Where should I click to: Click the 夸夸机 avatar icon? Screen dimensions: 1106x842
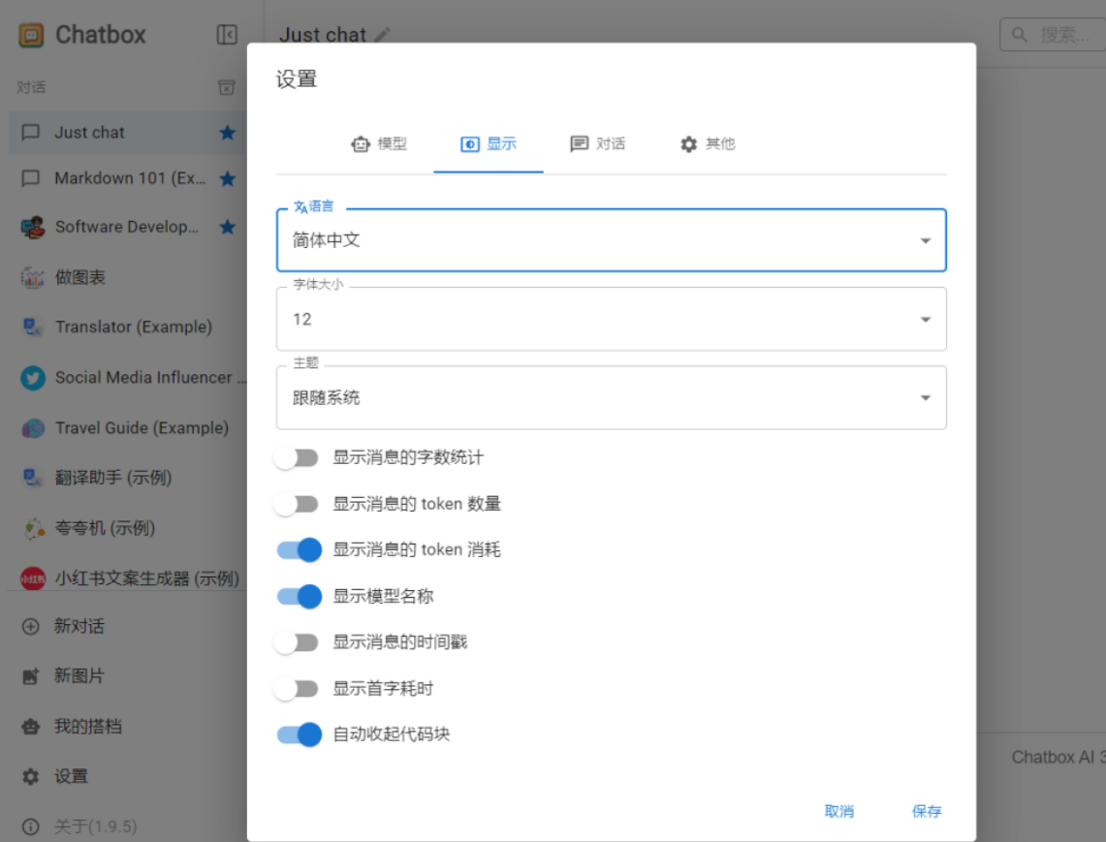32,528
